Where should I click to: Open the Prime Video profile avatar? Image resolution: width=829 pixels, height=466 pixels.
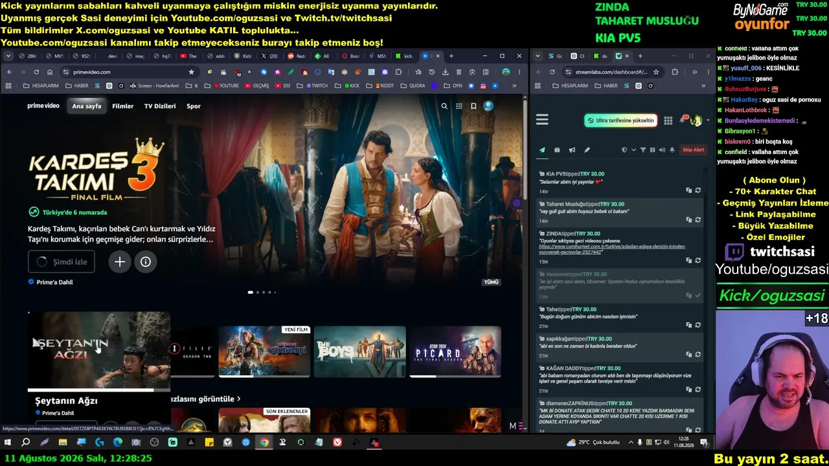point(488,106)
